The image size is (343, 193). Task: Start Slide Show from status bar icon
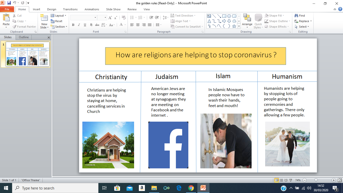(x=291, y=180)
